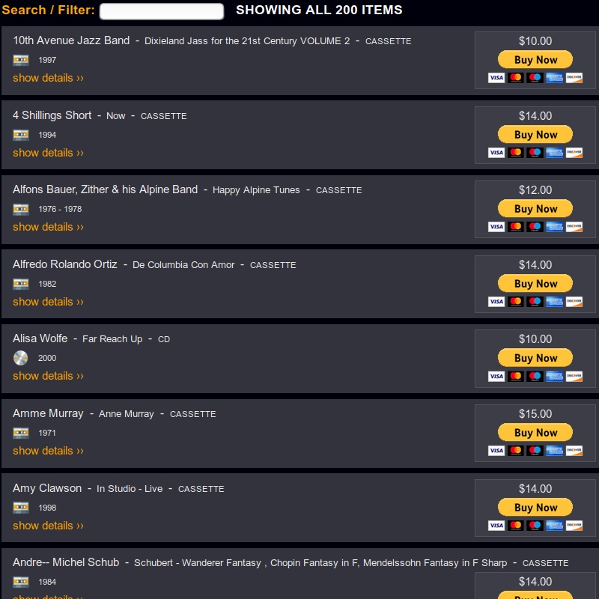The height and width of the screenshot is (599, 599).
Task: Click the cassette icon for 10th Avenue Jazz Band
Action: (x=21, y=60)
